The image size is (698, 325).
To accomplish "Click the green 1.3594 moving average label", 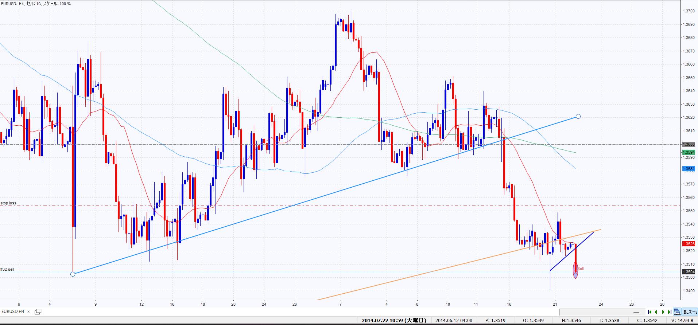I will click(689, 152).
